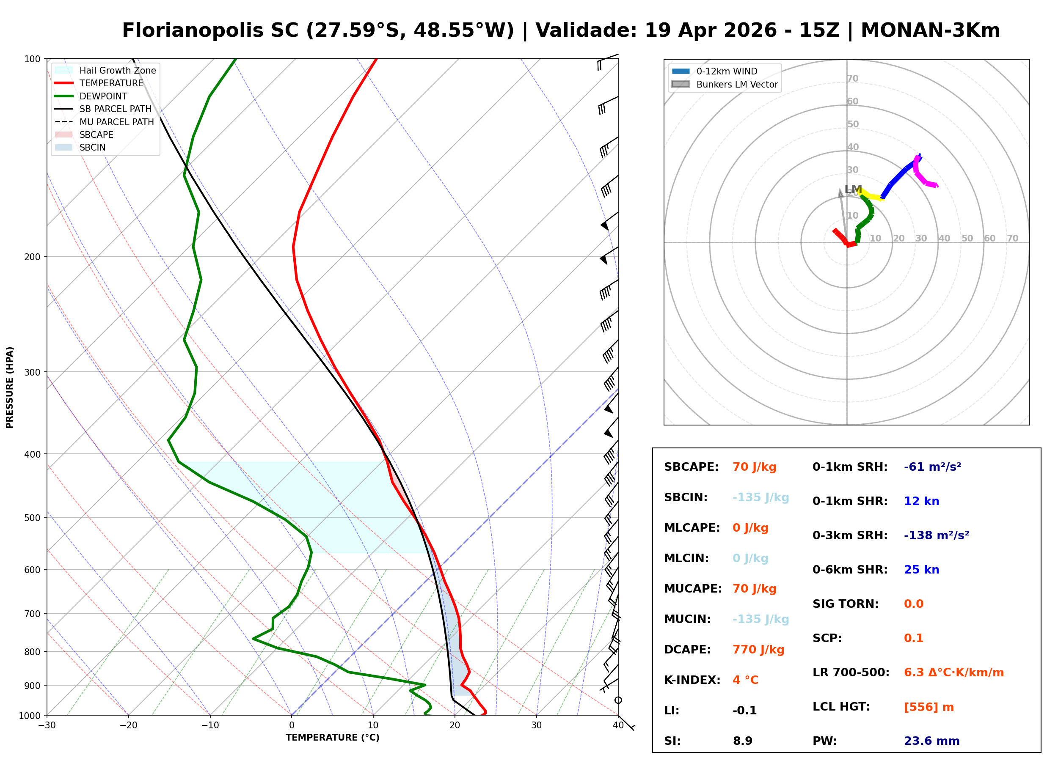The image size is (1047, 774).
Task: Click the green DEWPOINT legend line
Action: click(64, 96)
